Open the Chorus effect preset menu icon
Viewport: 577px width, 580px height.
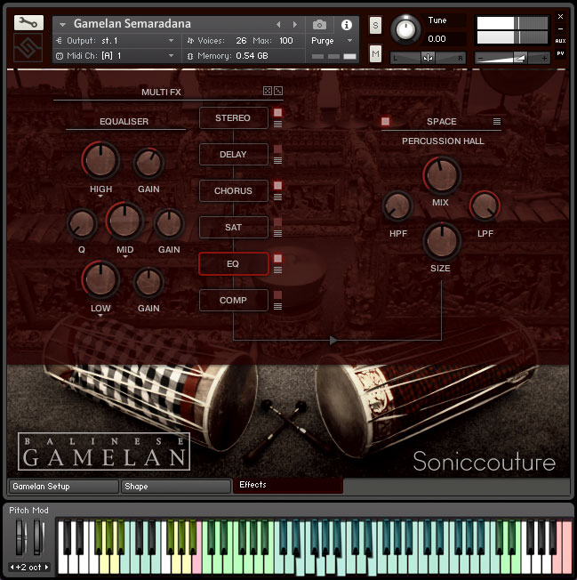[x=277, y=197]
